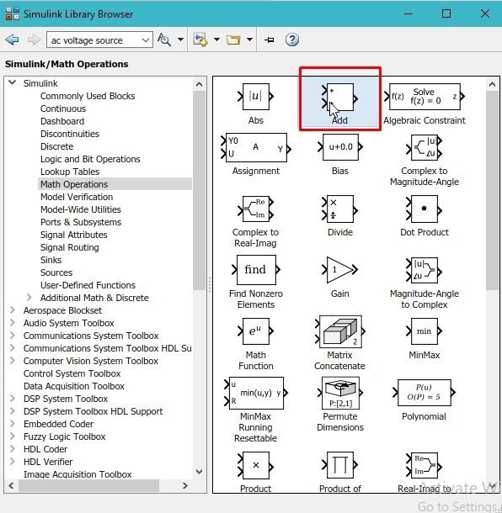The width and height of the screenshot is (502, 513).
Task: Select the Discrete library
Action: click(x=56, y=146)
